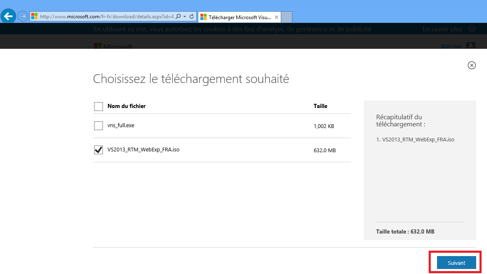487x274 pixels.
Task: Click the VS2013_RTM_WebExp_FRA.iso file name in the list
Action: [x=143, y=150]
